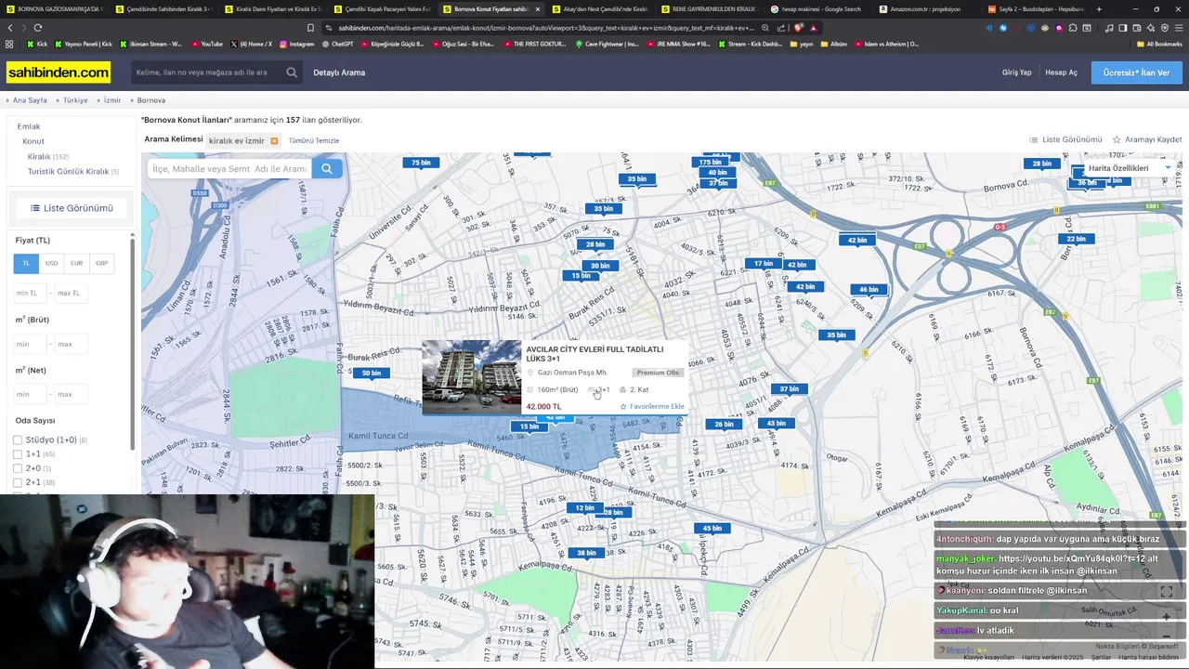
Task: Open the Brave wallet icon
Action: (1138, 28)
